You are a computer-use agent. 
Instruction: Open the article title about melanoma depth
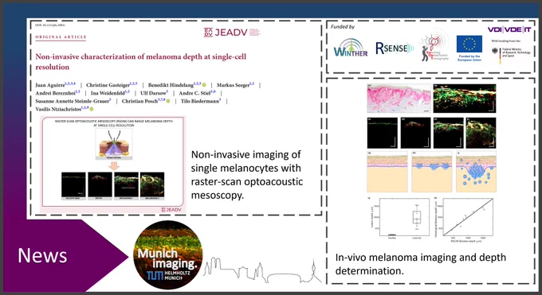point(141,61)
